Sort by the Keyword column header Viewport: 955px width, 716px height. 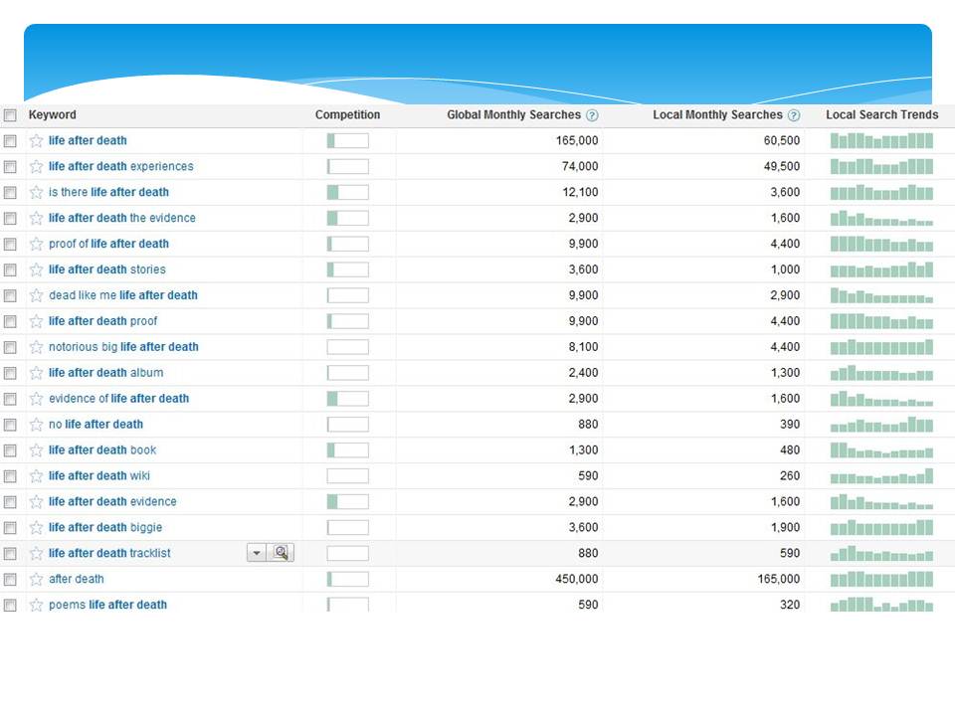[x=52, y=115]
